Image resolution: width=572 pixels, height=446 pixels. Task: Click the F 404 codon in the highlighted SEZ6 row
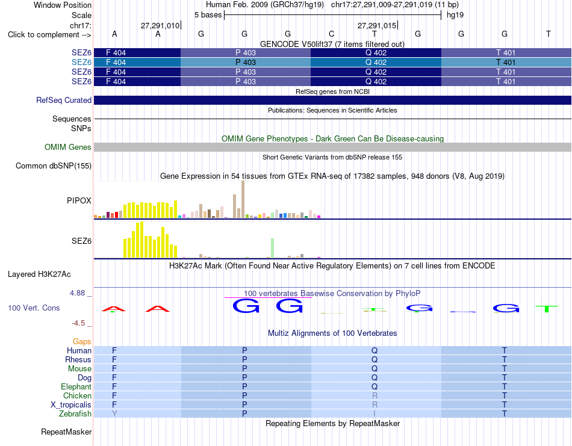coord(116,63)
